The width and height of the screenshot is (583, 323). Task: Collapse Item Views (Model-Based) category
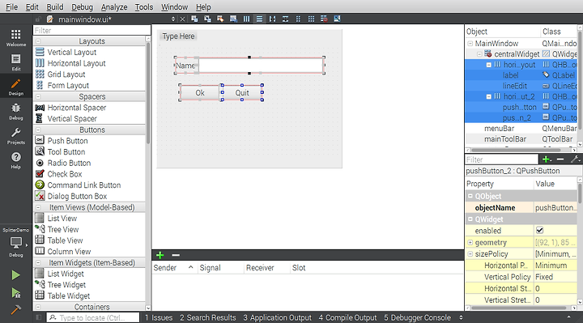pos(38,207)
